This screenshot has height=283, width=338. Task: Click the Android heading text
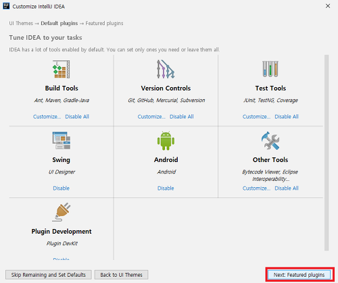coord(166,160)
